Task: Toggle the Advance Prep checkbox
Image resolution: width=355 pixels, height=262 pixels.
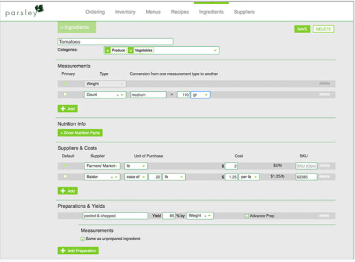Action: click(x=247, y=216)
